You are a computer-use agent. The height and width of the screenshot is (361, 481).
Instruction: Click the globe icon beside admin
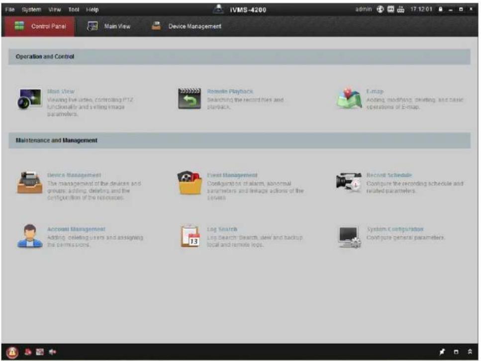(380, 9)
